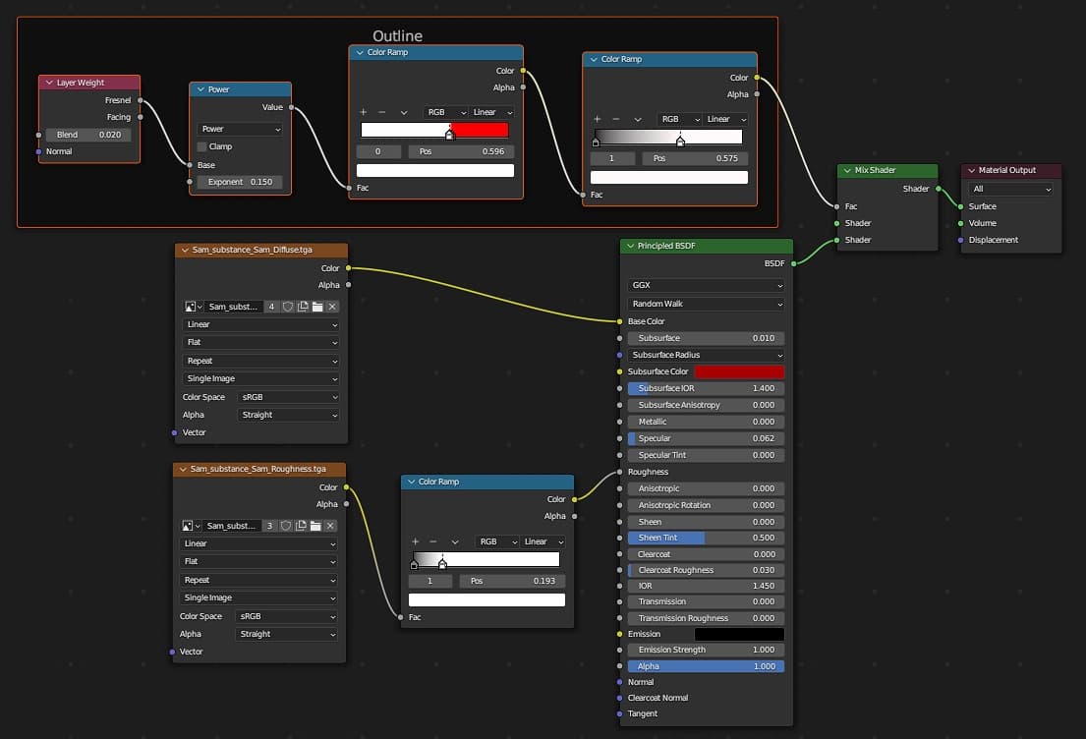Open the GGX distribution dropdown
1086x739 pixels.
tap(706, 285)
